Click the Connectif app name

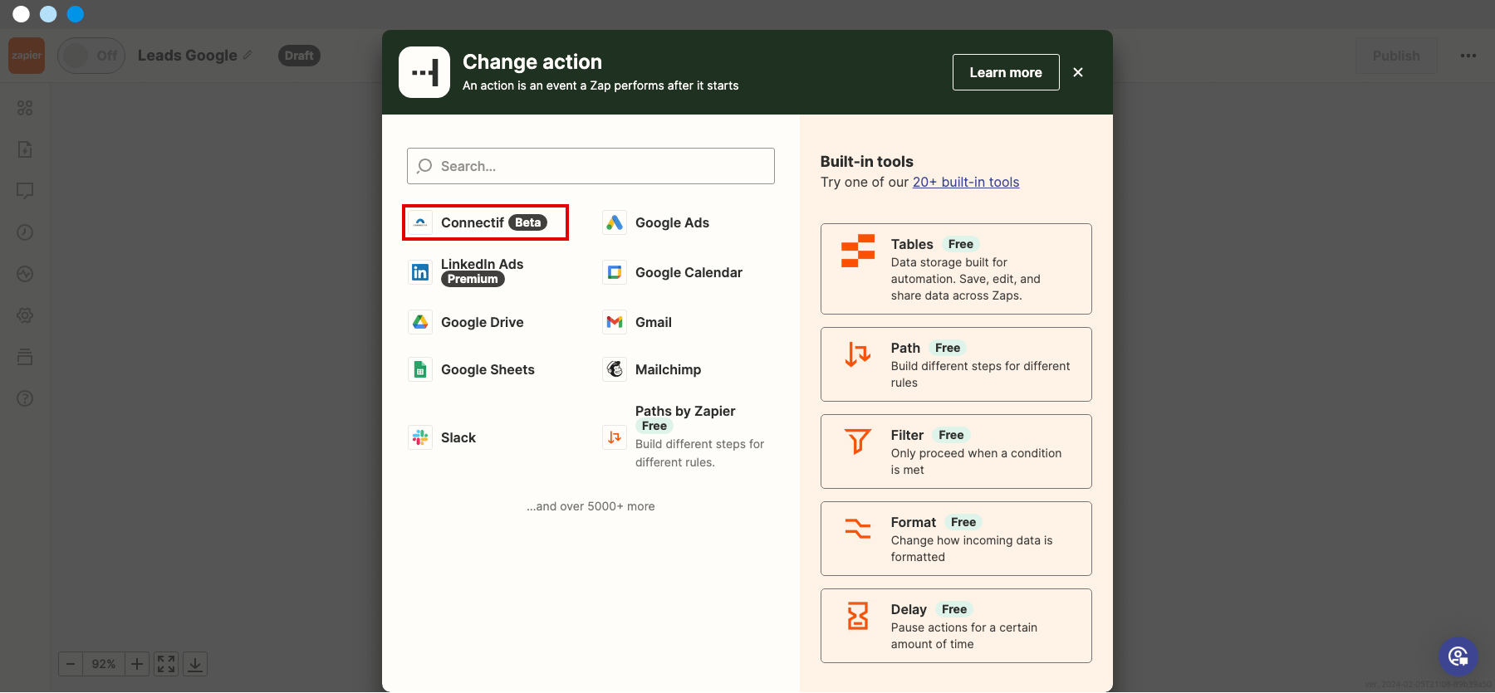click(473, 222)
